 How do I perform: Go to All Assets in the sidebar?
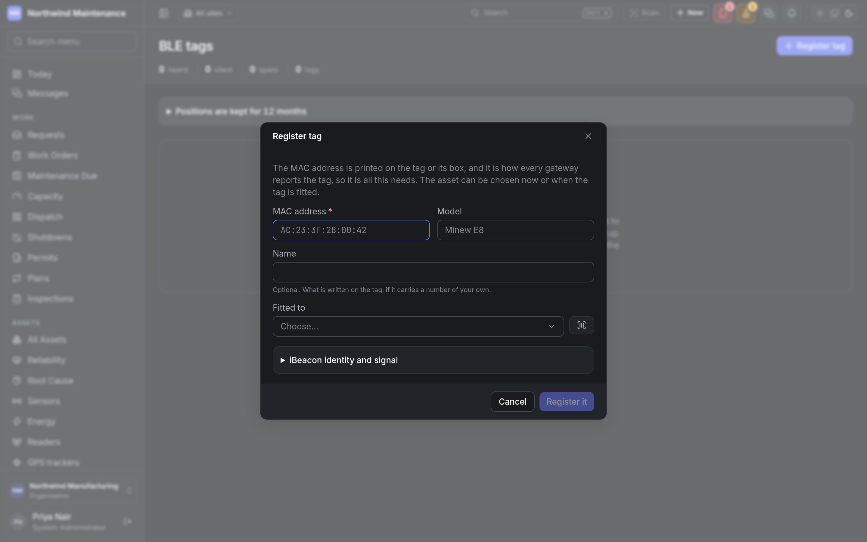(72, 340)
